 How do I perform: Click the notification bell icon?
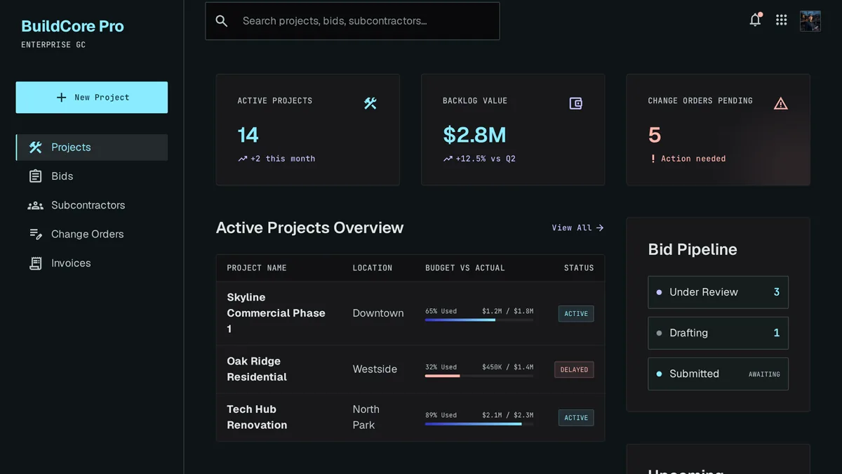pos(755,20)
